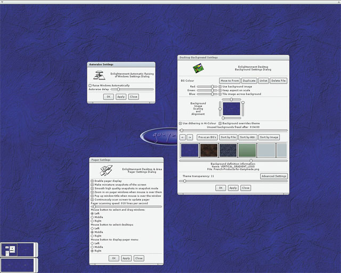
Task: Select Left for display pager menu
Action: click(x=92, y=243)
